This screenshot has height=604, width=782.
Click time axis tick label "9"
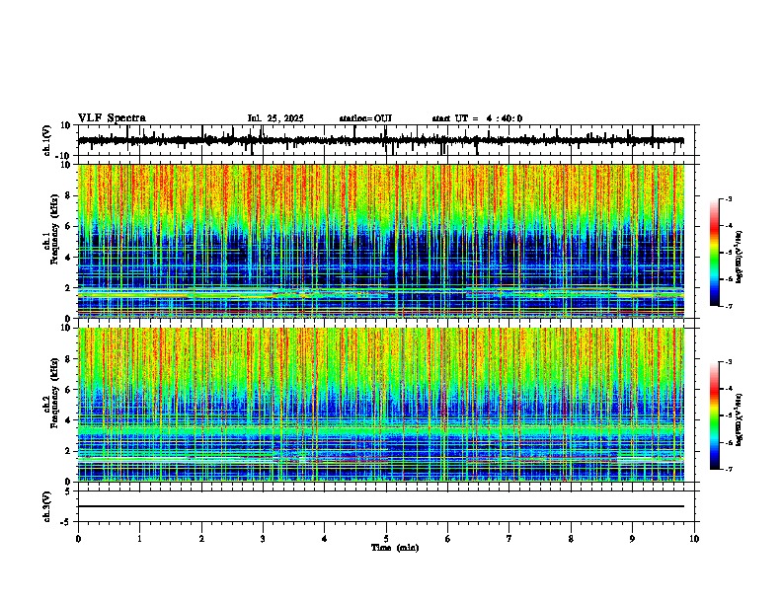click(632, 539)
